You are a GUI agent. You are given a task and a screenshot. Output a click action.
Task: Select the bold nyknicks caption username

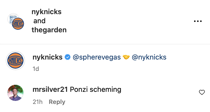coord(48,57)
